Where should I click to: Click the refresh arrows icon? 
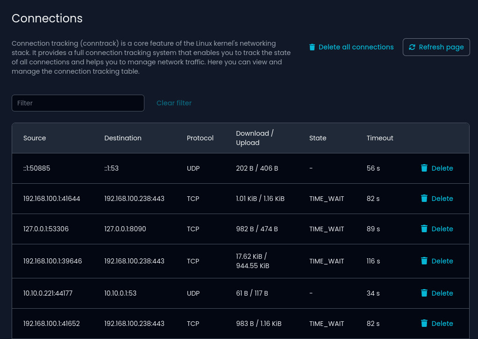coord(412,47)
